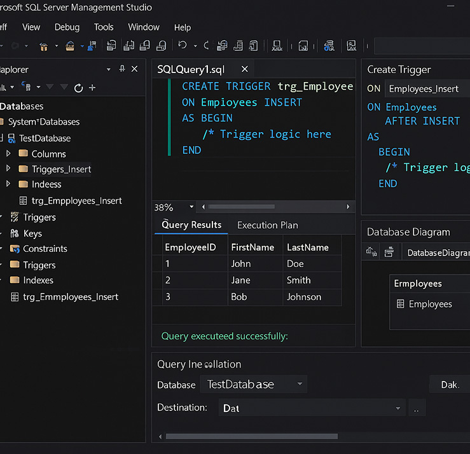Click the trg_Emmployees_Insert table icon
This screenshot has height=454, width=470.
coord(15,297)
